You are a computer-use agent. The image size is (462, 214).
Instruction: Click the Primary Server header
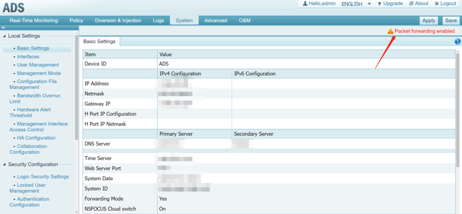(x=176, y=134)
